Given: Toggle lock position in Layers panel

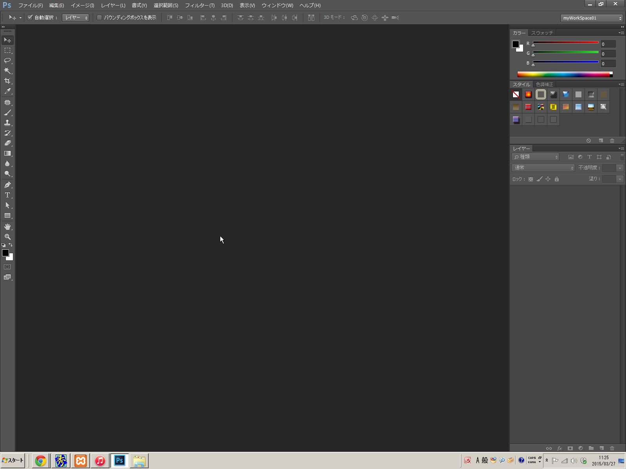Looking at the screenshot, I should click(548, 179).
